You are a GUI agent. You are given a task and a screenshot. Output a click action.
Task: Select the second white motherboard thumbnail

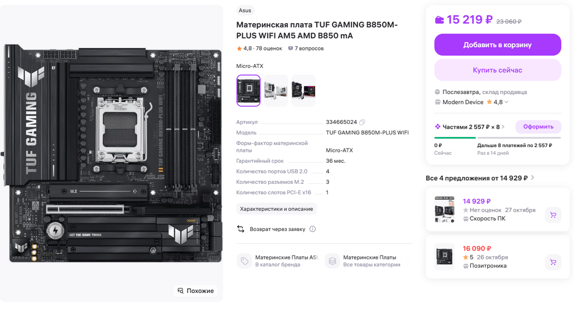[275, 90]
